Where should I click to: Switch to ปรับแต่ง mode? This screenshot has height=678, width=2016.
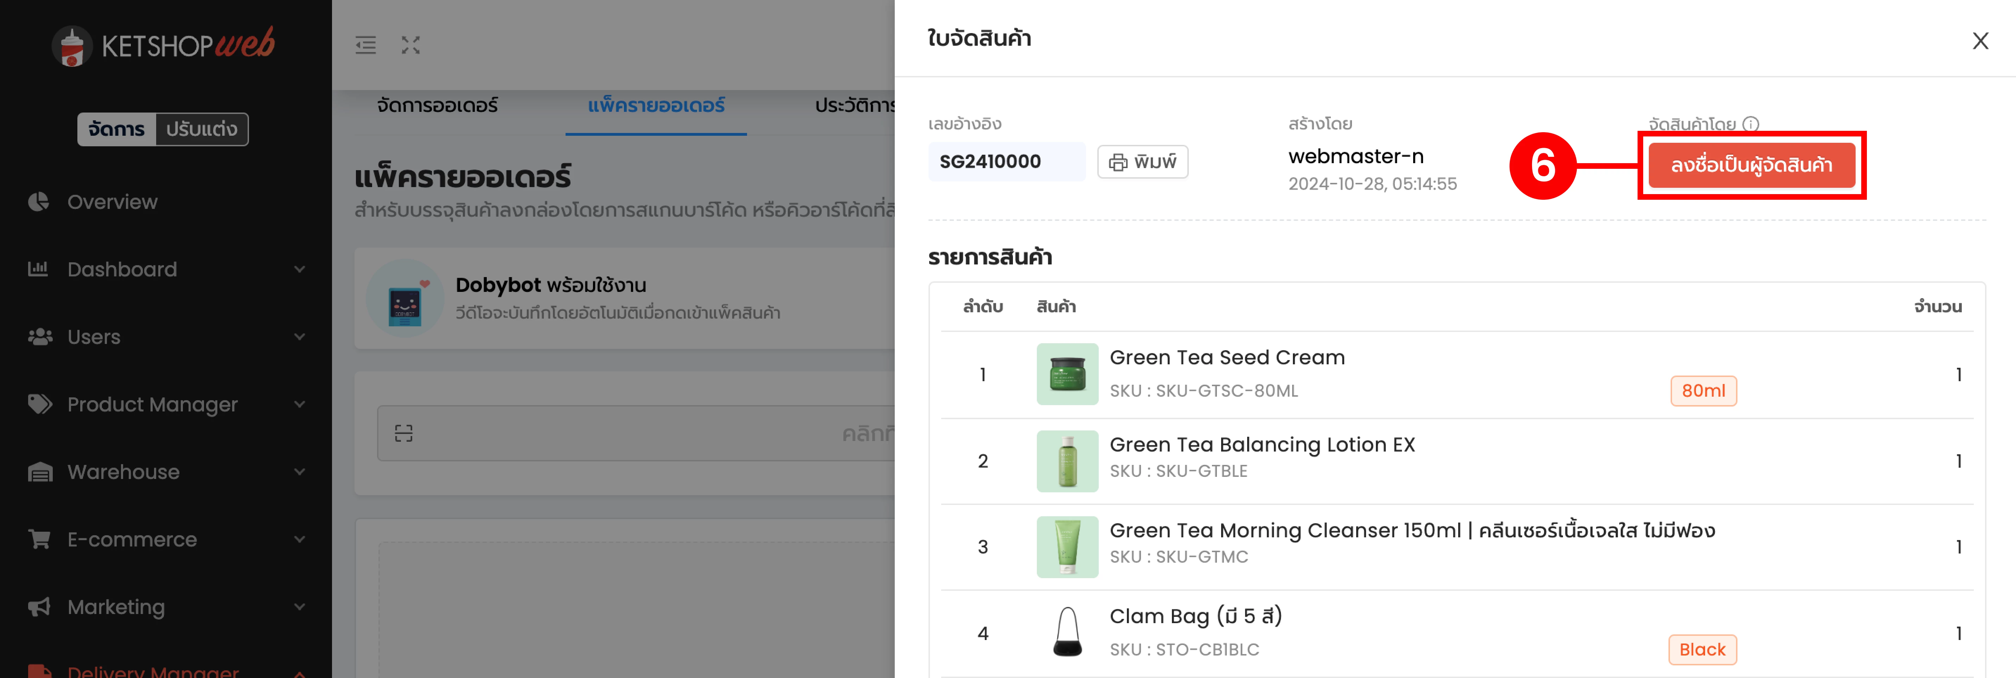point(201,129)
